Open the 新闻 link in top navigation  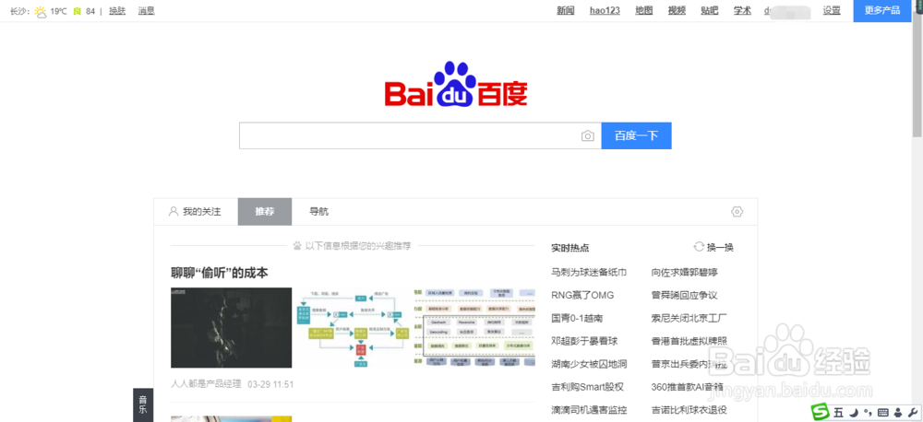(566, 10)
